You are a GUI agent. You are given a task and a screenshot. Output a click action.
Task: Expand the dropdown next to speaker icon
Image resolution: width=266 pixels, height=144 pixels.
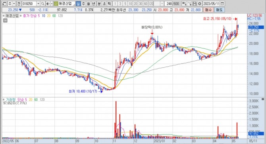(52, 4)
